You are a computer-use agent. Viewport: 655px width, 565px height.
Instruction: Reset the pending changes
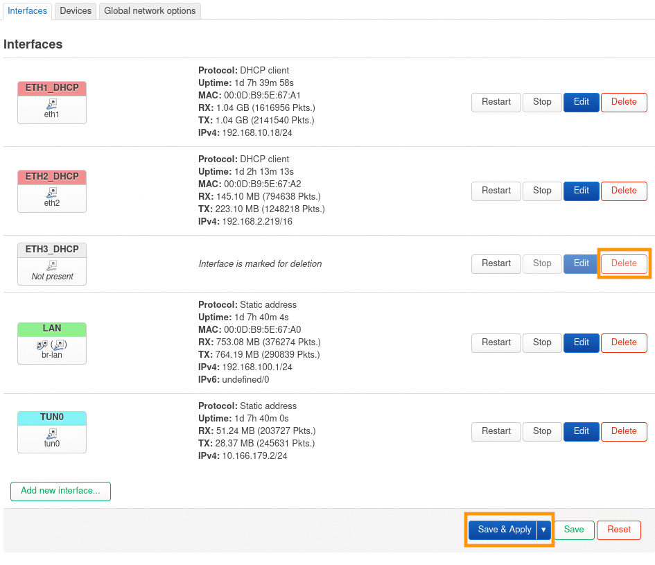619,530
